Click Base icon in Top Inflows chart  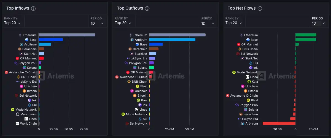click(x=27, y=40)
